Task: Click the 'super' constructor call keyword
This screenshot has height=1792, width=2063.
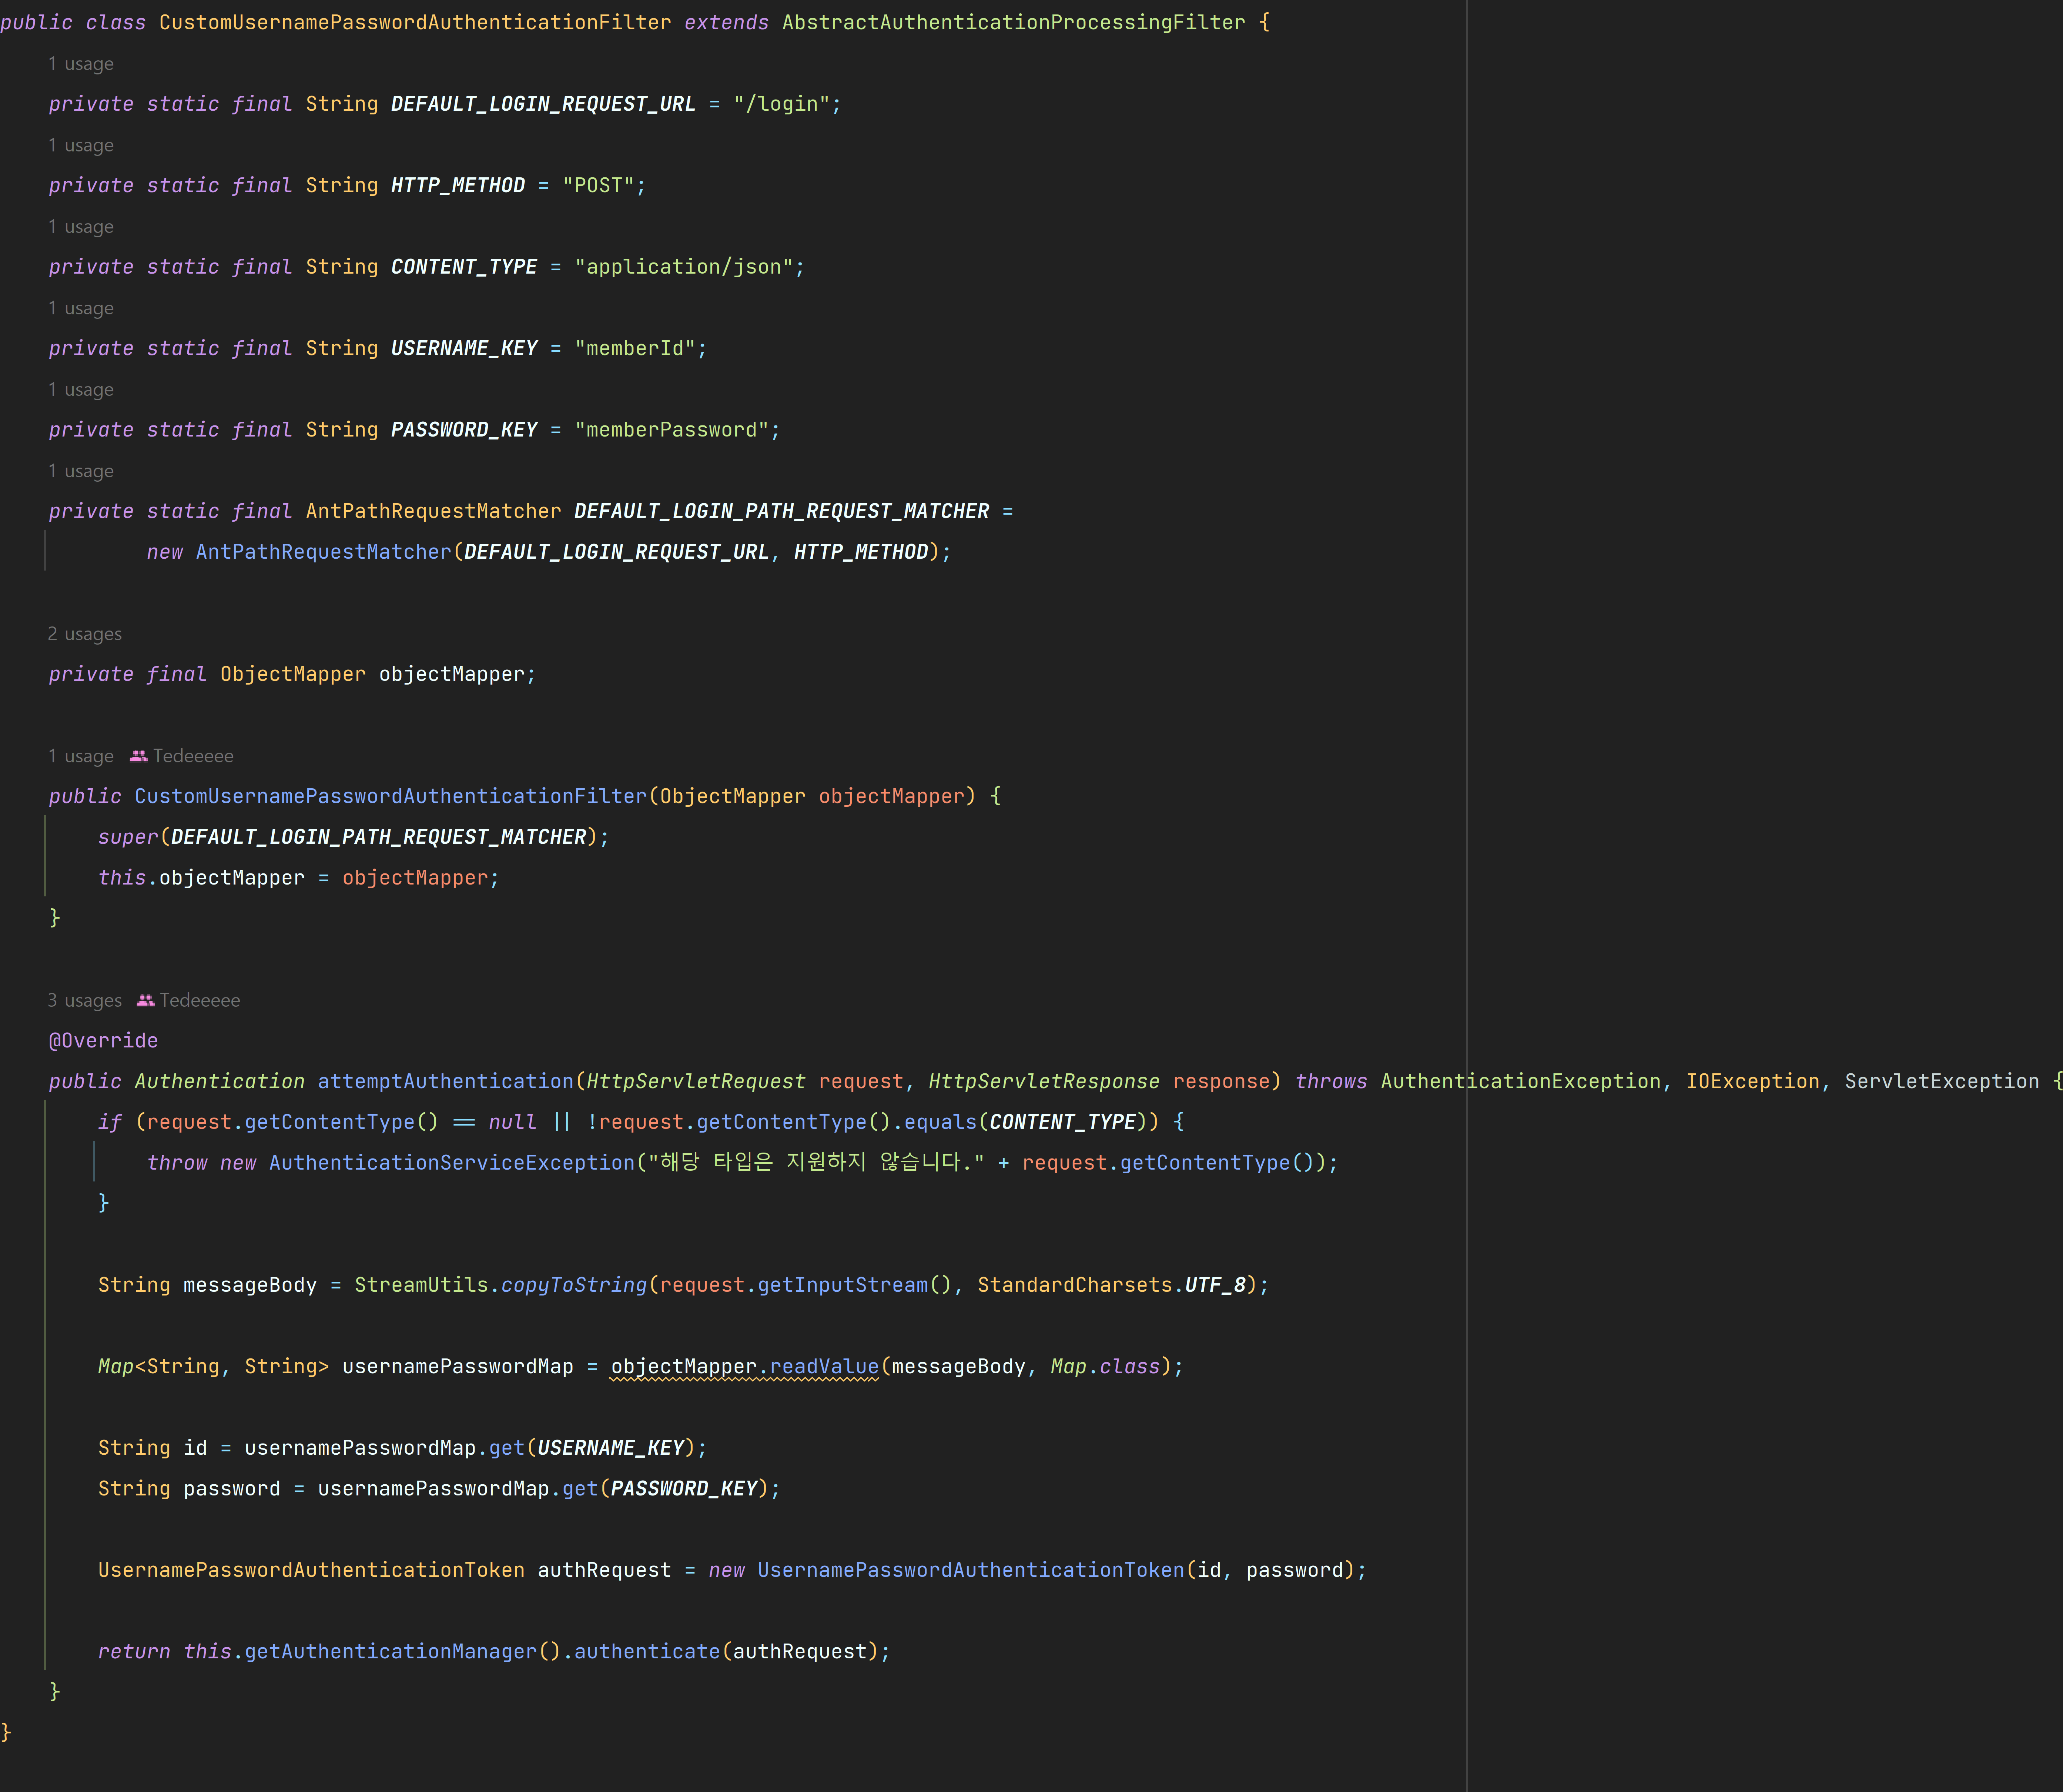Action: (128, 837)
